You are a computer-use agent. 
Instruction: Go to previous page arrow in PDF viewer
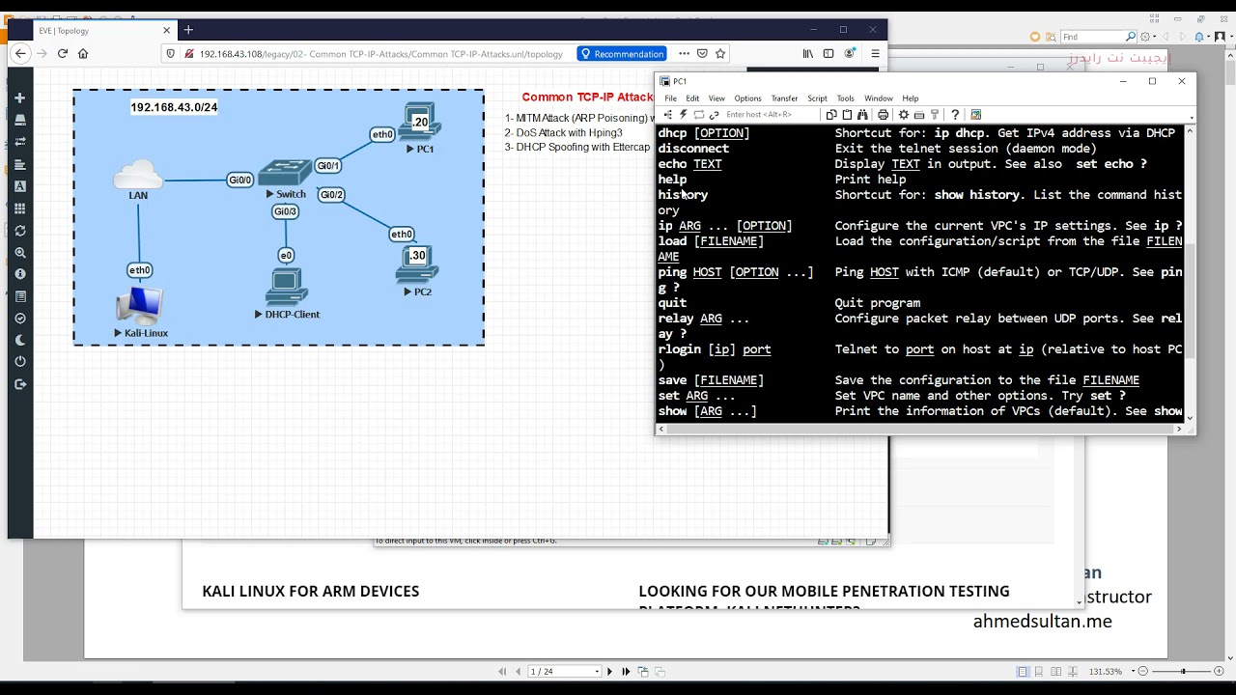pyautogui.click(x=519, y=671)
